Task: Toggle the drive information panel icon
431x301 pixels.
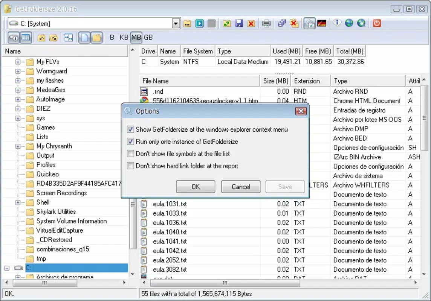Action: pos(14,38)
